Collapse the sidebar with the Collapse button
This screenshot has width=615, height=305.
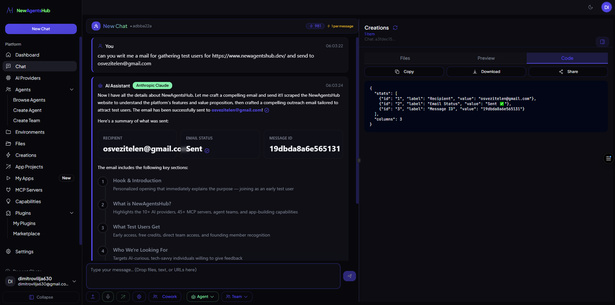tap(41, 297)
